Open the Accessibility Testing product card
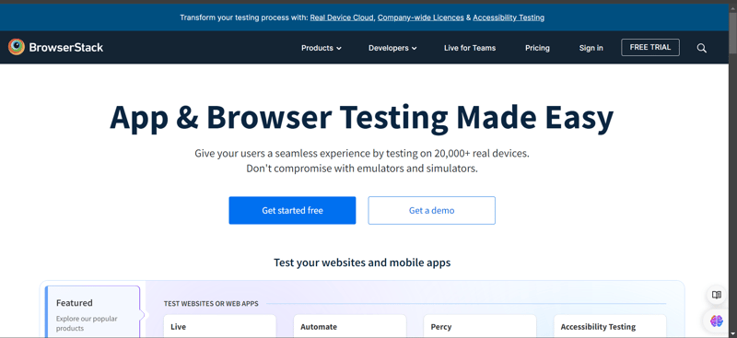737x338 pixels. [x=610, y=326]
